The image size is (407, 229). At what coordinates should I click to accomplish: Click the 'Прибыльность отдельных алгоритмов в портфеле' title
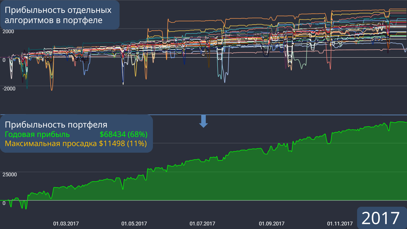point(58,15)
